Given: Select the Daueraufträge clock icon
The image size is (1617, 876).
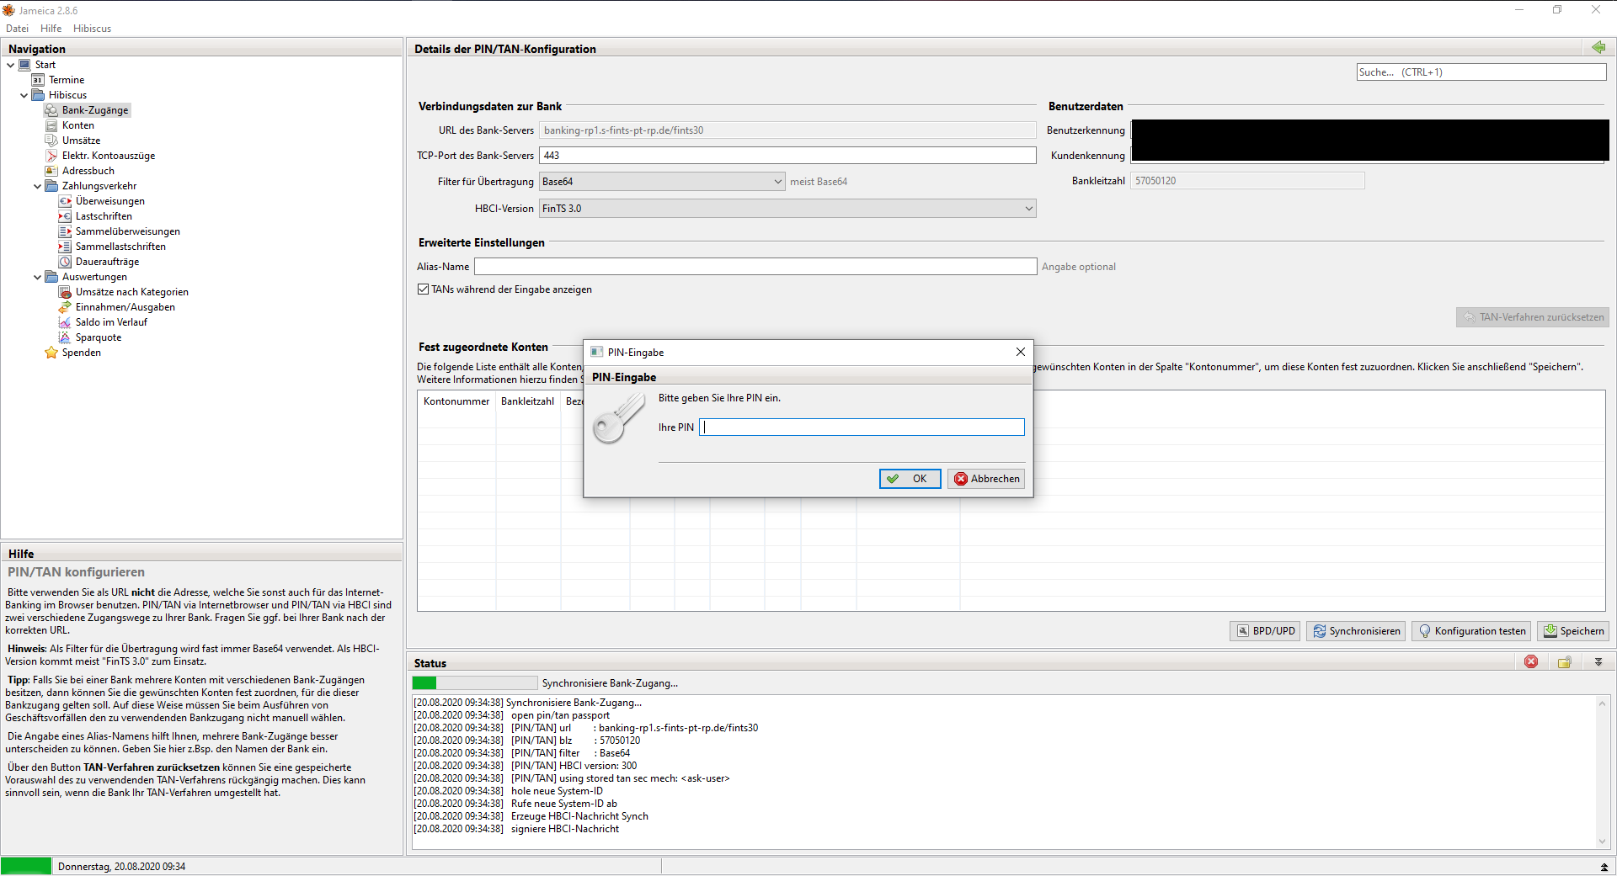Looking at the screenshot, I should point(65,262).
